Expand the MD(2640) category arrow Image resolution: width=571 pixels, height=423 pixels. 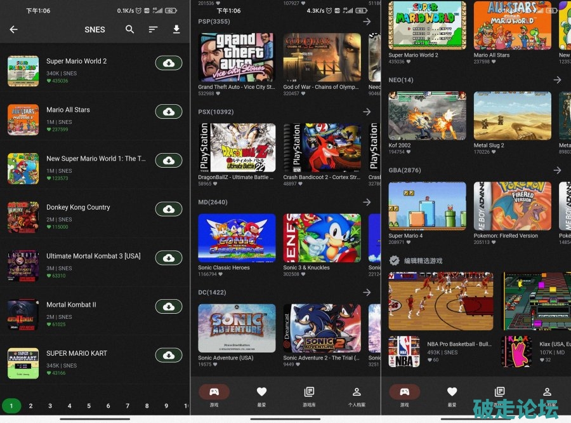point(367,202)
